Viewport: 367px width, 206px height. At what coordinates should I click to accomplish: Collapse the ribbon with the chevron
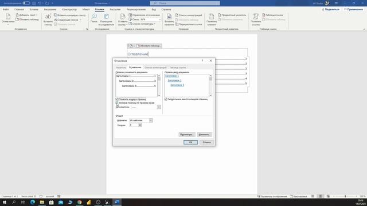[364, 29]
